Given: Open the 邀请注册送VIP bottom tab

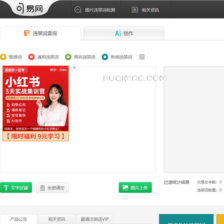Looking at the screenshot, I should point(95,219).
